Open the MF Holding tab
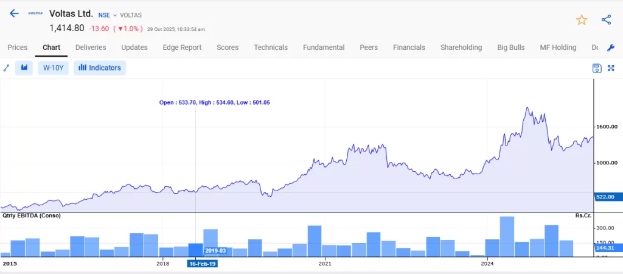This screenshot has height=274, width=623. (x=558, y=47)
